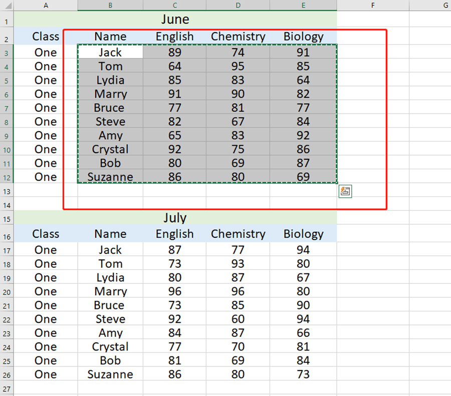Select Amy's July Biology score 66
The height and width of the screenshot is (396, 451).
[x=303, y=332]
